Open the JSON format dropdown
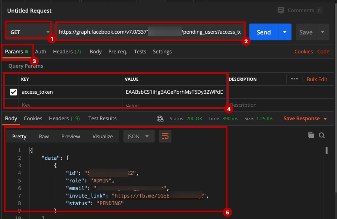 (x=139, y=136)
